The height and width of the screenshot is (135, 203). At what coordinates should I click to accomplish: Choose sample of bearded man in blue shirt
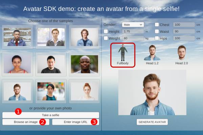click(x=17, y=91)
